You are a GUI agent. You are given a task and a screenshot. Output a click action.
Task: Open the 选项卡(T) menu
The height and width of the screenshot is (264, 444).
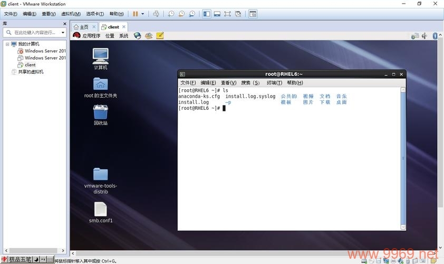pyautogui.click(x=95, y=14)
